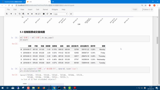Open the Edit menu

pos(15,9)
